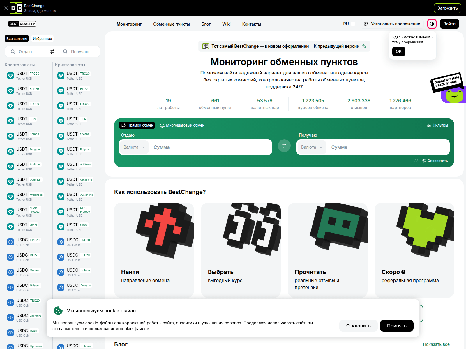
Task: Click the return arrow next to К предыдущей версии
Action: (364, 46)
